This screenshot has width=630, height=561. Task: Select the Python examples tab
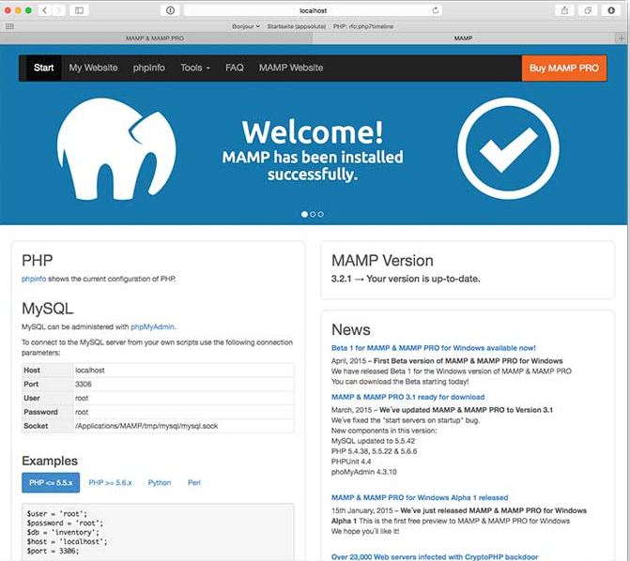pyautogui.click(x=160, y=483)
